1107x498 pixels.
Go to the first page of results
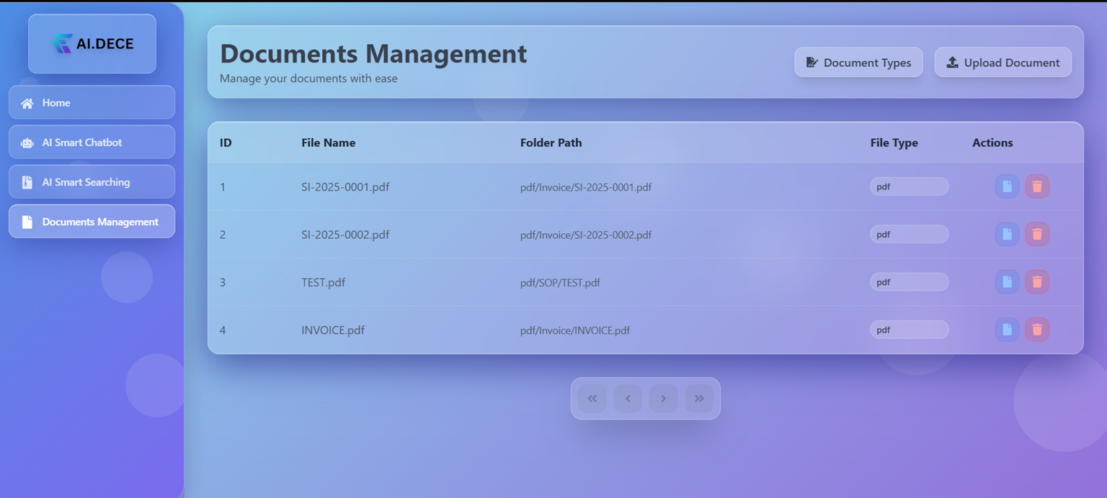click(x=592, y=399)
